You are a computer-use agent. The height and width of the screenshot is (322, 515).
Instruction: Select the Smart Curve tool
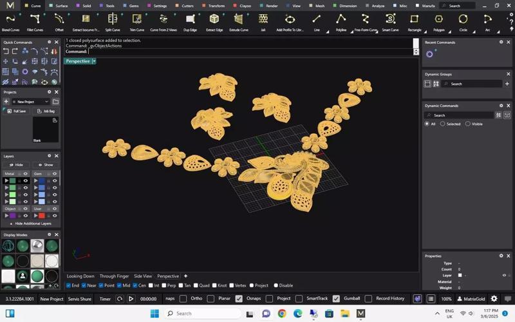coord(390,19)
